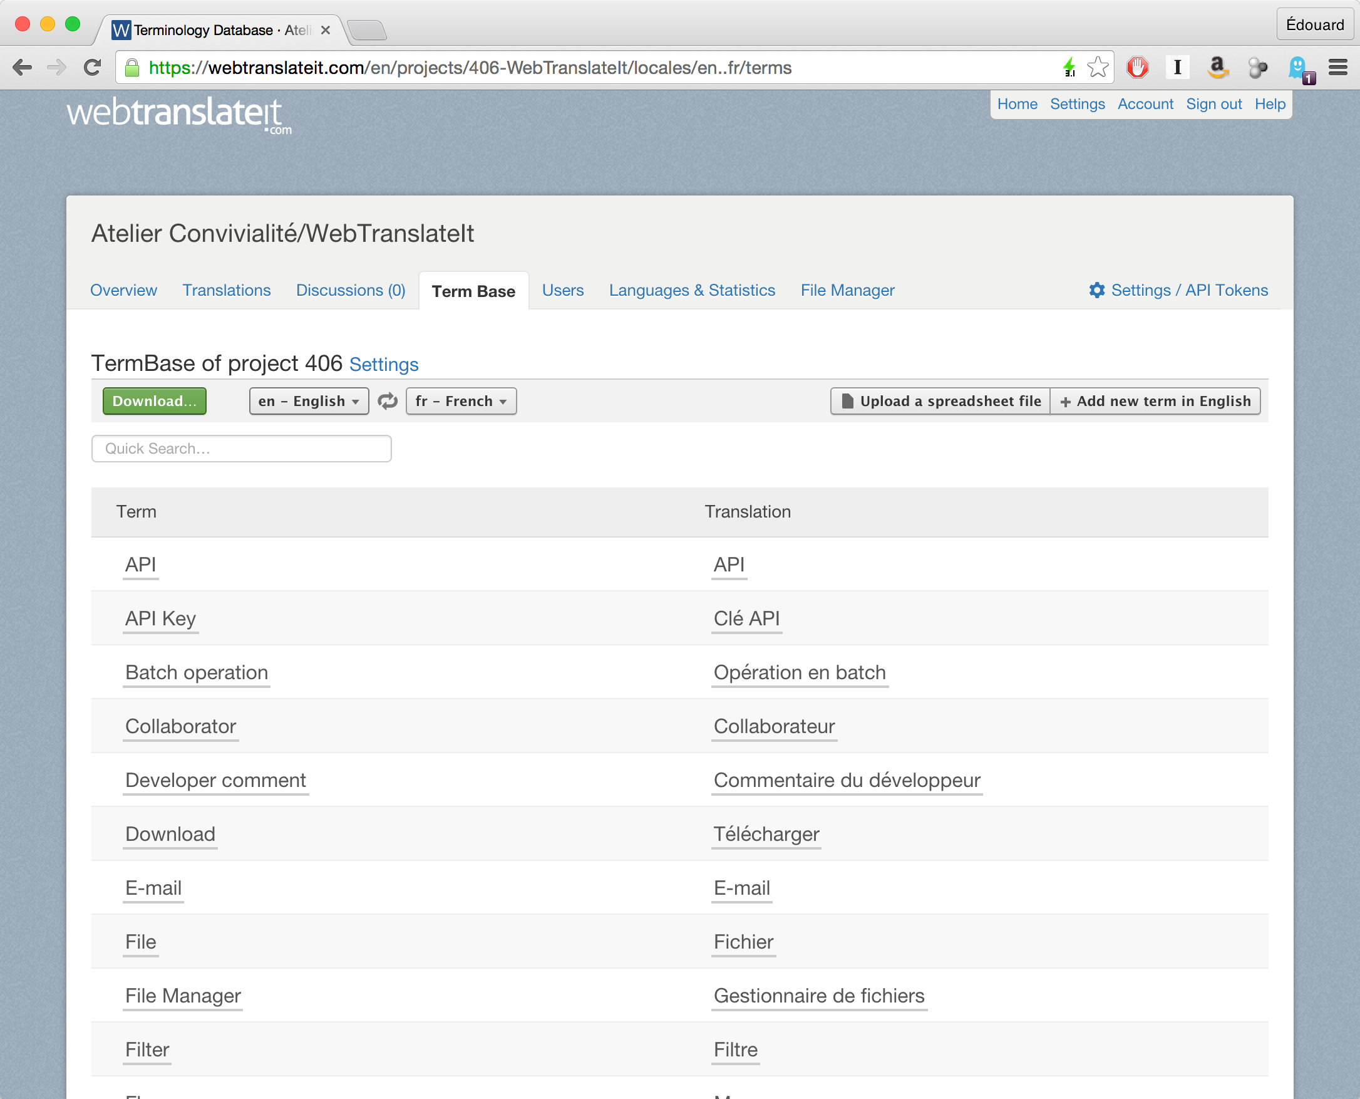
Task: Click the Sign out link
Action: point(1213,104)
